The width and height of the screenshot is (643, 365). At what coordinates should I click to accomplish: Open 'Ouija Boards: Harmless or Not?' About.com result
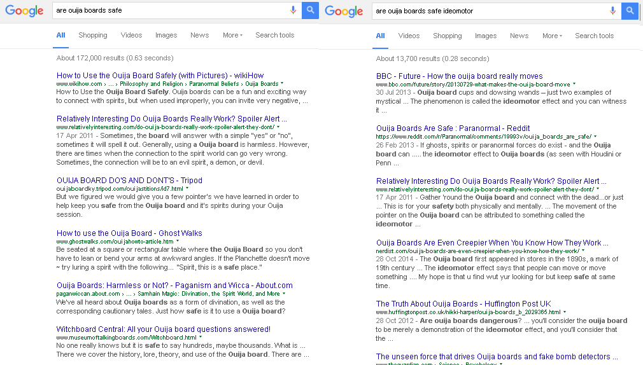[x=174, y=285]
